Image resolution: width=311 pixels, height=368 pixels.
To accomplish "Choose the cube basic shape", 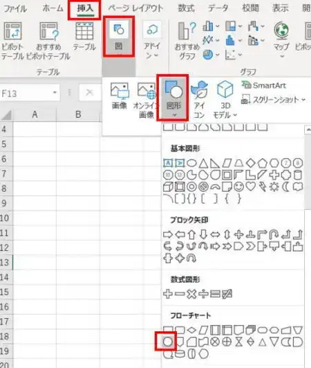I will 168,187.
